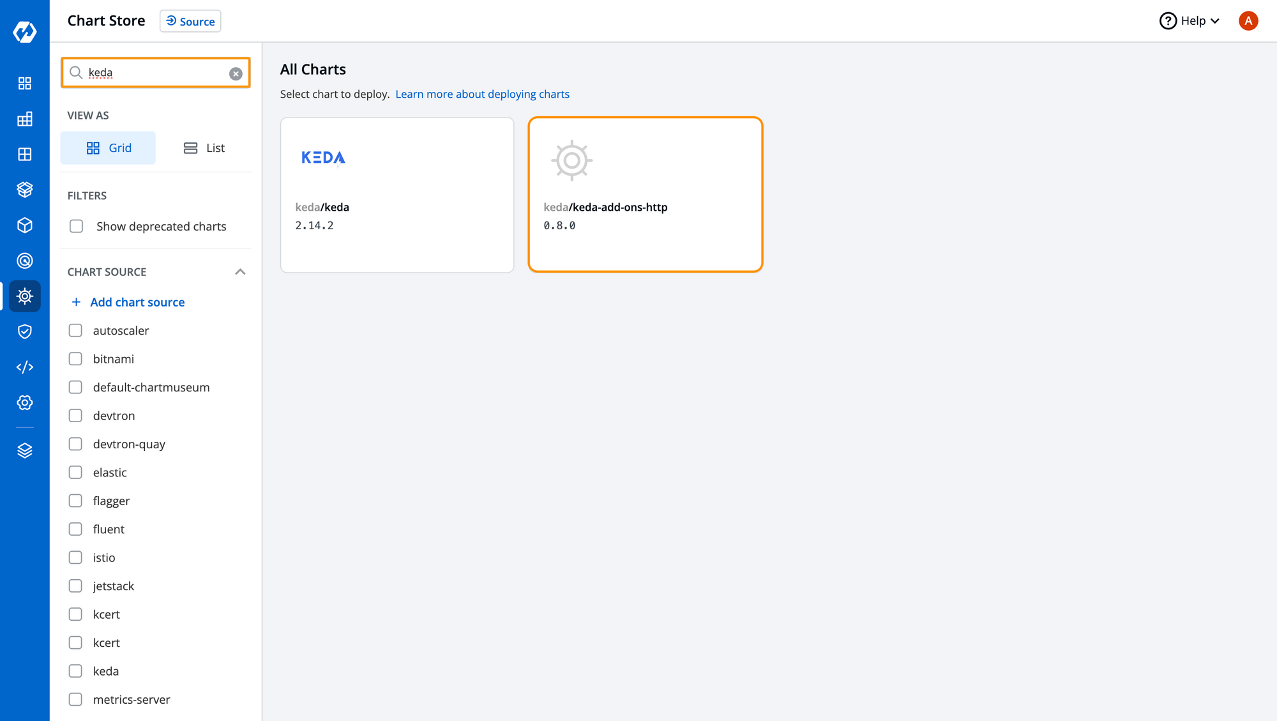Check the devtron chart source
Screen dimensions: 1277x721
coord(75,416)
